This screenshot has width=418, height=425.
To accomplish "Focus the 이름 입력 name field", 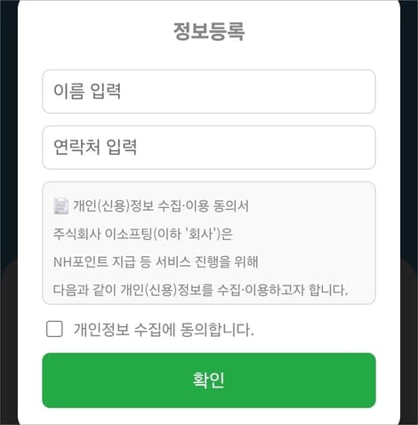I will (x=209, y=92).
